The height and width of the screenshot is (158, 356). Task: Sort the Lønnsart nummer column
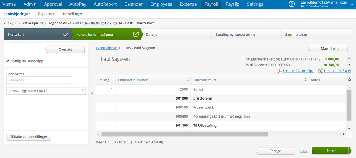point(188,80)
